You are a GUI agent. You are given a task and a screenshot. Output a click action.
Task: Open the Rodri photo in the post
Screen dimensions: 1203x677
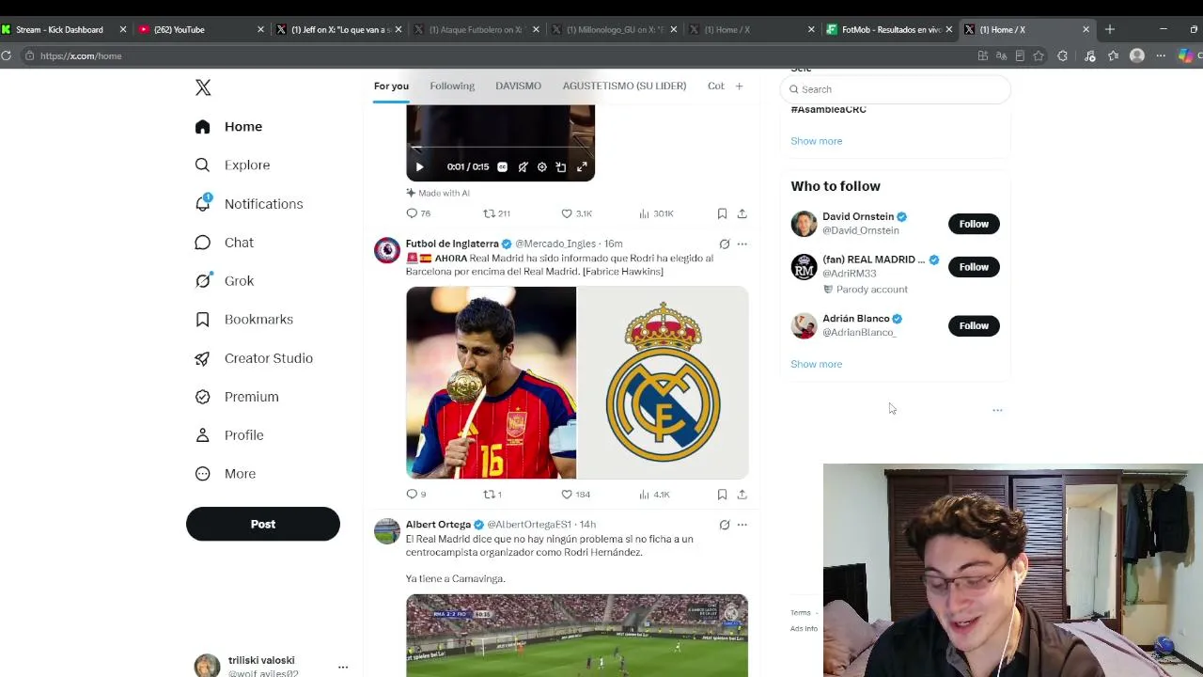coord(491,383)
